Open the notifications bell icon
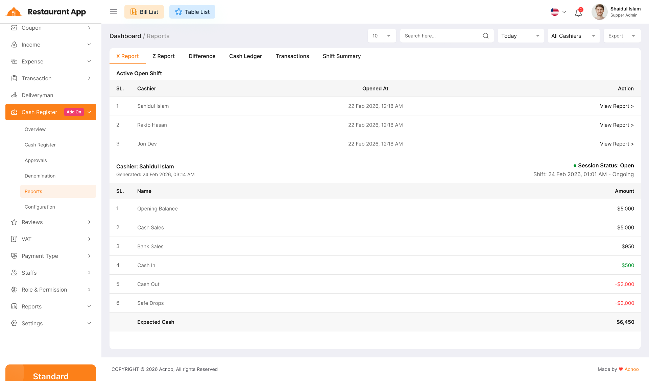Image resolution: width=649 pixels, height=381 pixels. [578, 12]
